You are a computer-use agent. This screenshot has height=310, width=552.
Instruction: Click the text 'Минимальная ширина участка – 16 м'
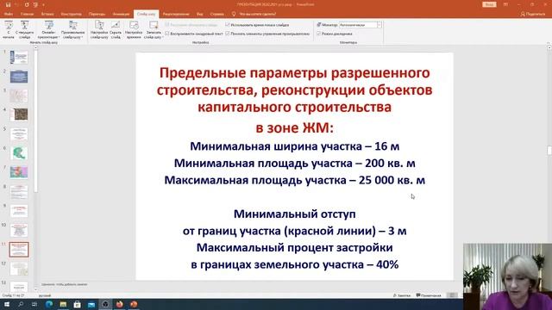[x=295, y=146]
